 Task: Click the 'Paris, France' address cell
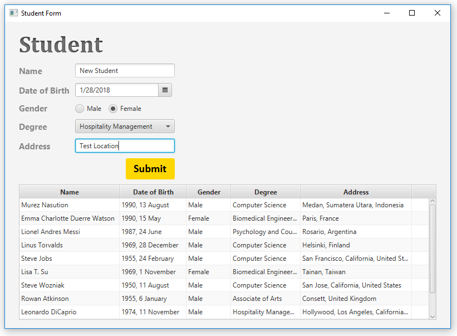(x=356, y=218)
